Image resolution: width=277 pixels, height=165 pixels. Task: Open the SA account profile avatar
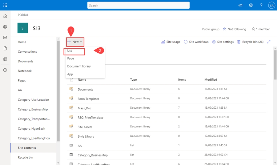[x=271, y=5]
